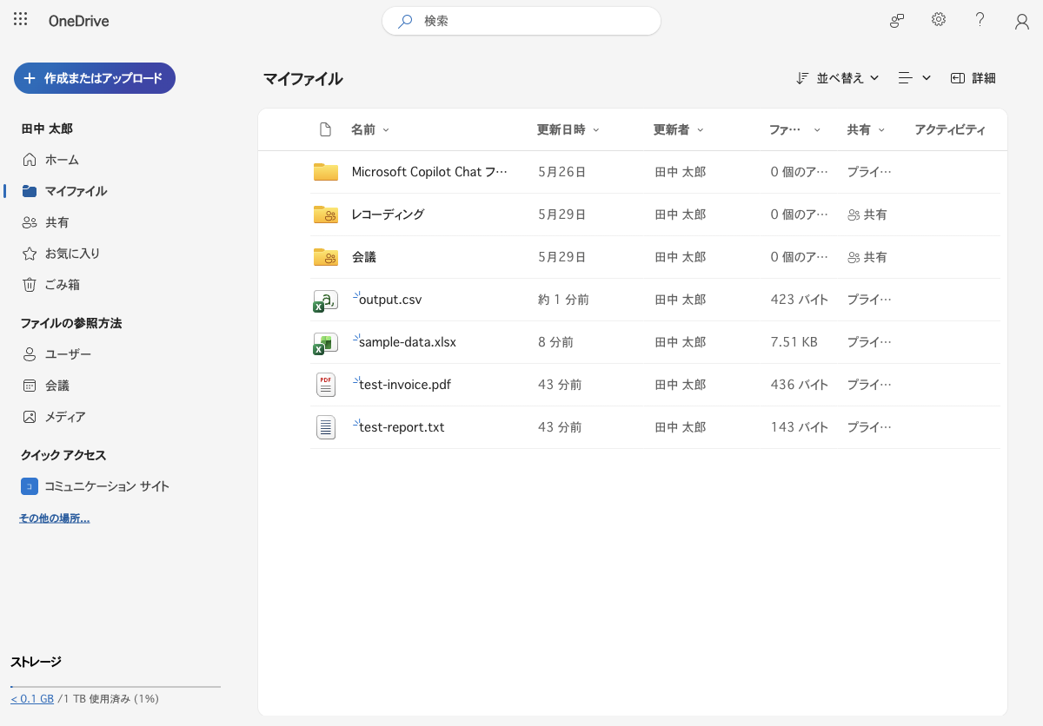Click the sample-data.xlsx Excel file icon
This screenshot has width=1043, height=726.
pos(325,343)
